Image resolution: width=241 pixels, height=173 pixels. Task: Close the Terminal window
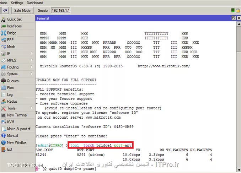coord(239,18)
